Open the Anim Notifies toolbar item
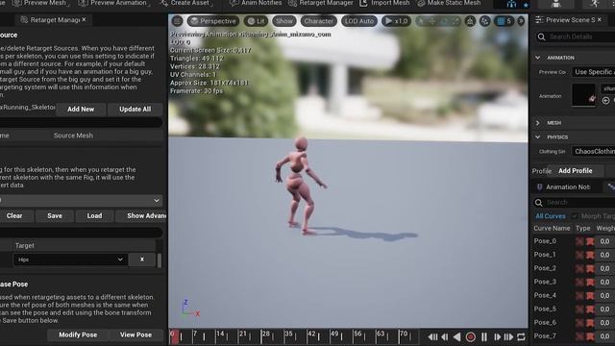Screen dimensions: 615x346 pyautogui.click(x=256, y=3)
